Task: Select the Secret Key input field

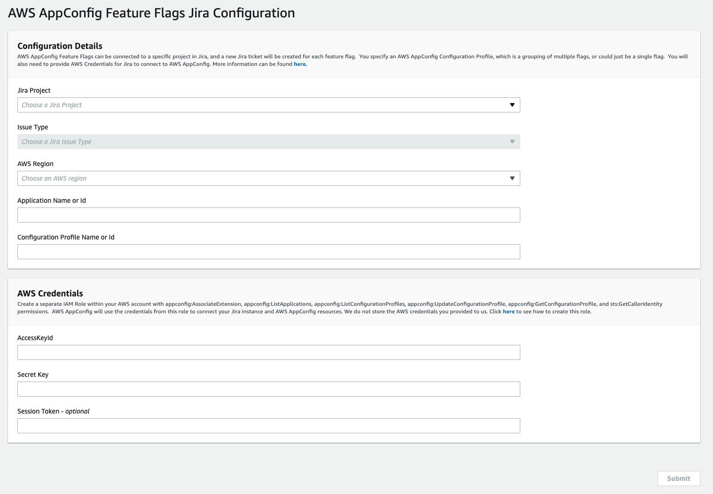Action: point(268,389)
